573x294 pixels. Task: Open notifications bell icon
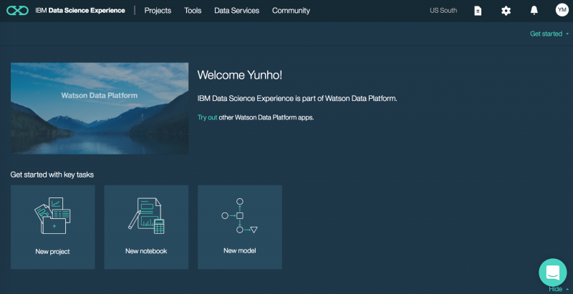534,11
